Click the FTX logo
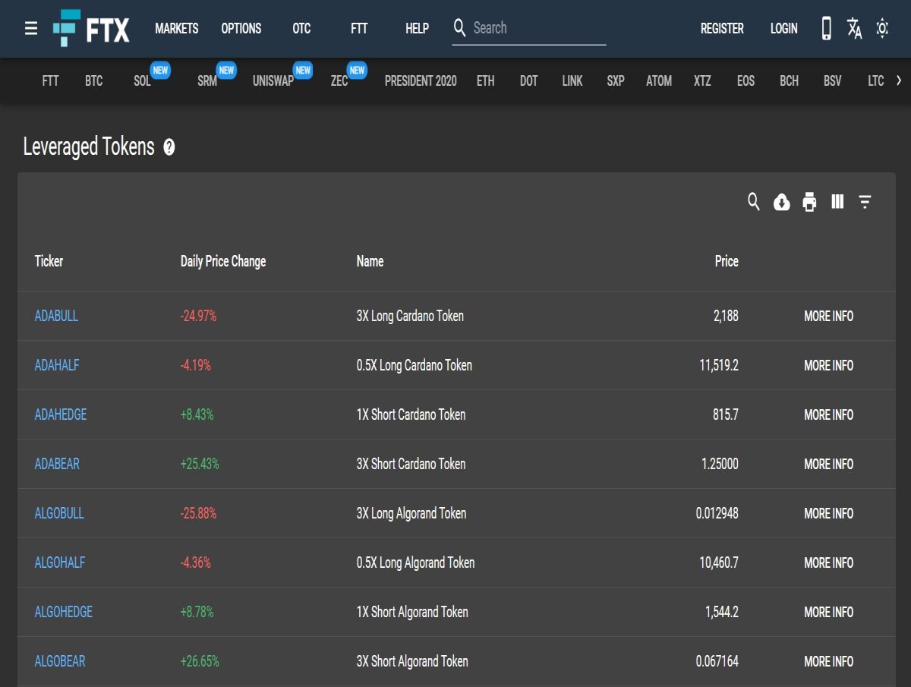Screen dimensions: 911x687 pos(92,29)
